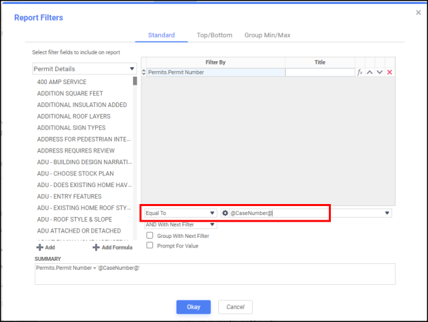The height and width of the screenshot is (322, 428).
Task: Click the reorder handle on Permit Number row
Action: tap(143, 72)
